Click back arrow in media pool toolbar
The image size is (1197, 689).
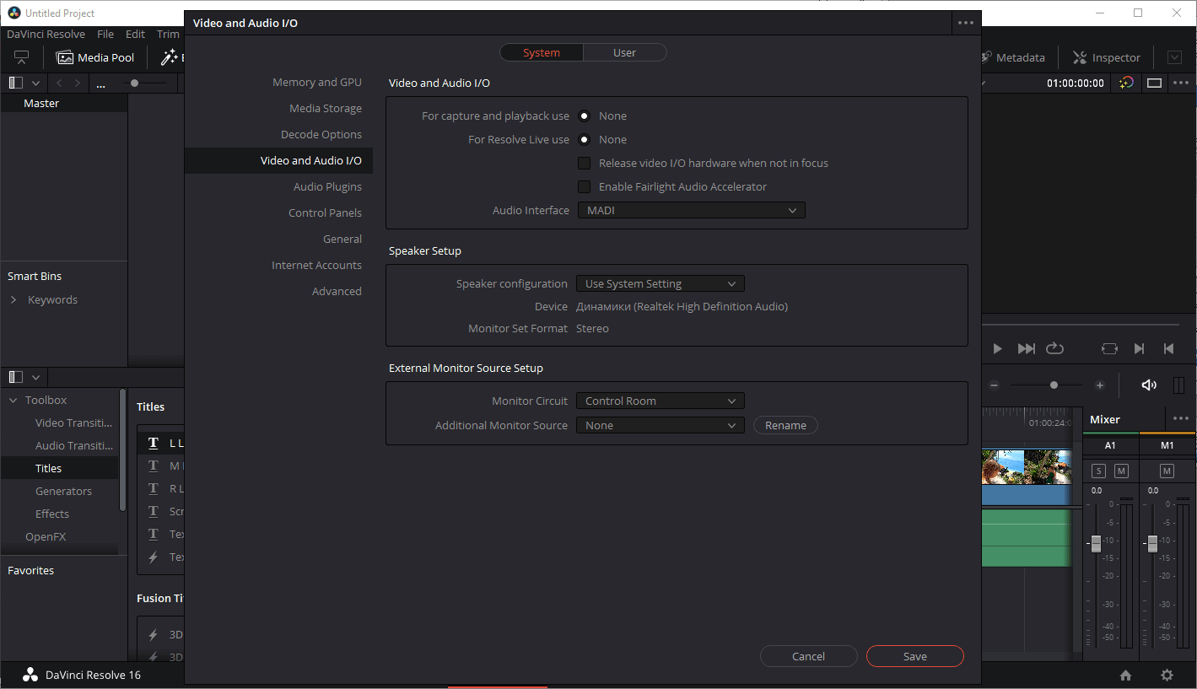coord(59,83)
